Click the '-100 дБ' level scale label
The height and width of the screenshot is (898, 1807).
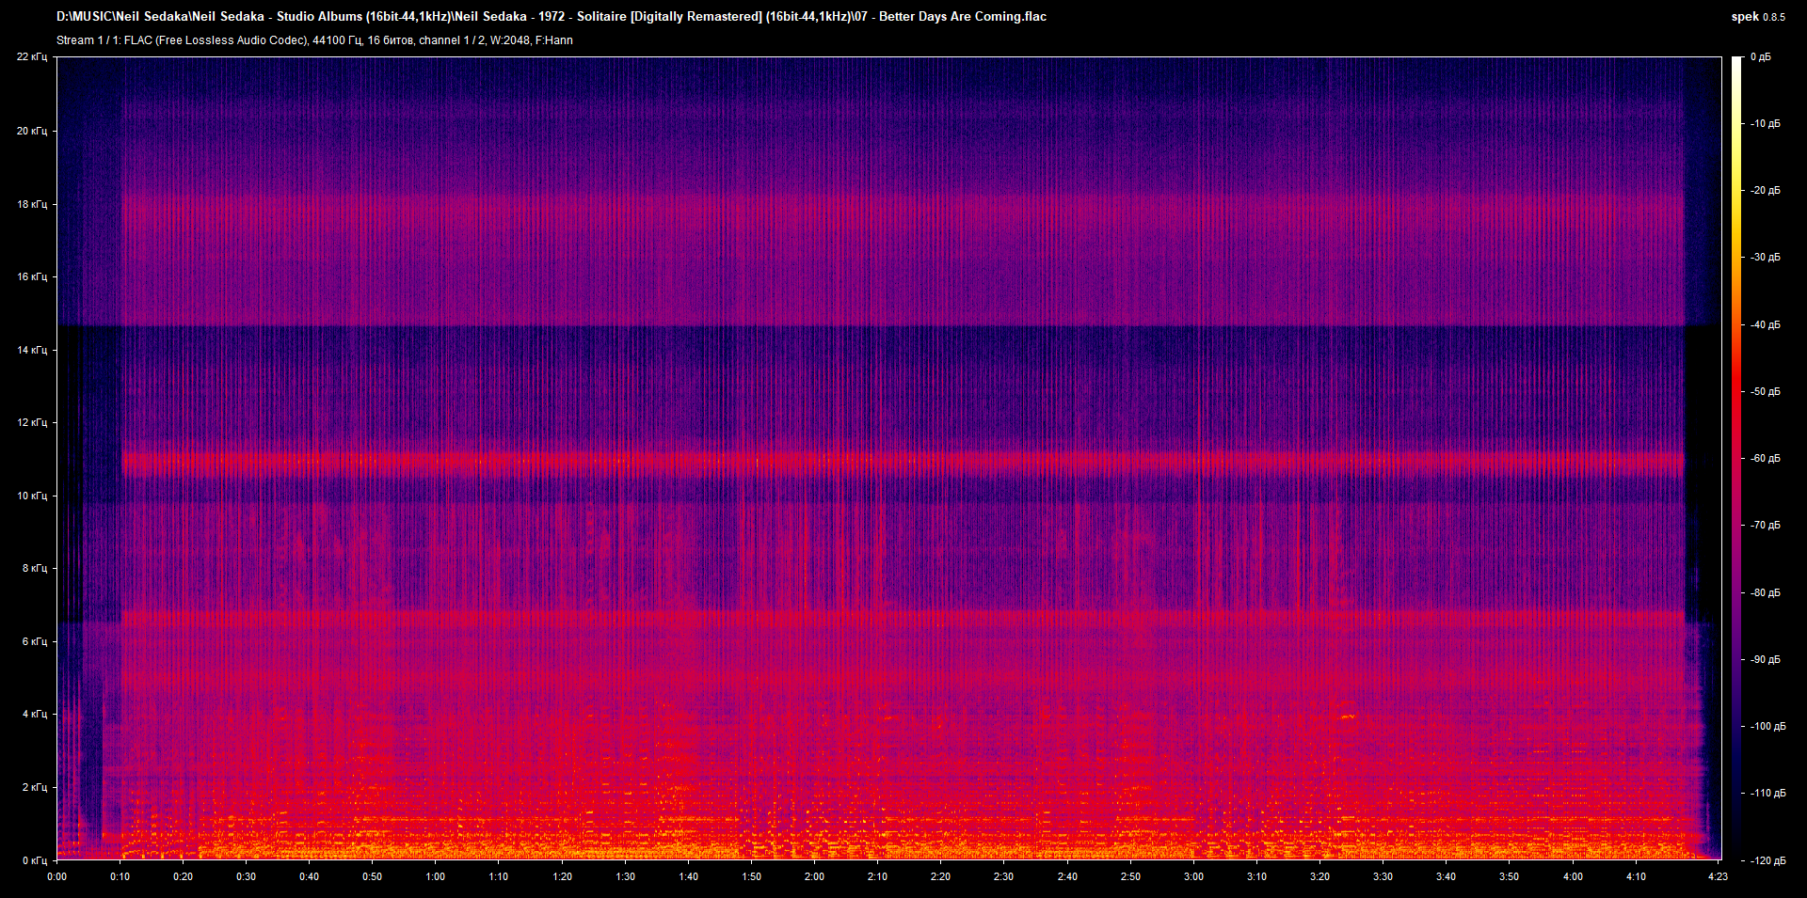1768,727
